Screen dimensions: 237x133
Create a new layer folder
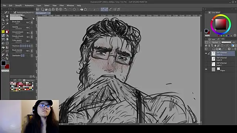(220, 49)
